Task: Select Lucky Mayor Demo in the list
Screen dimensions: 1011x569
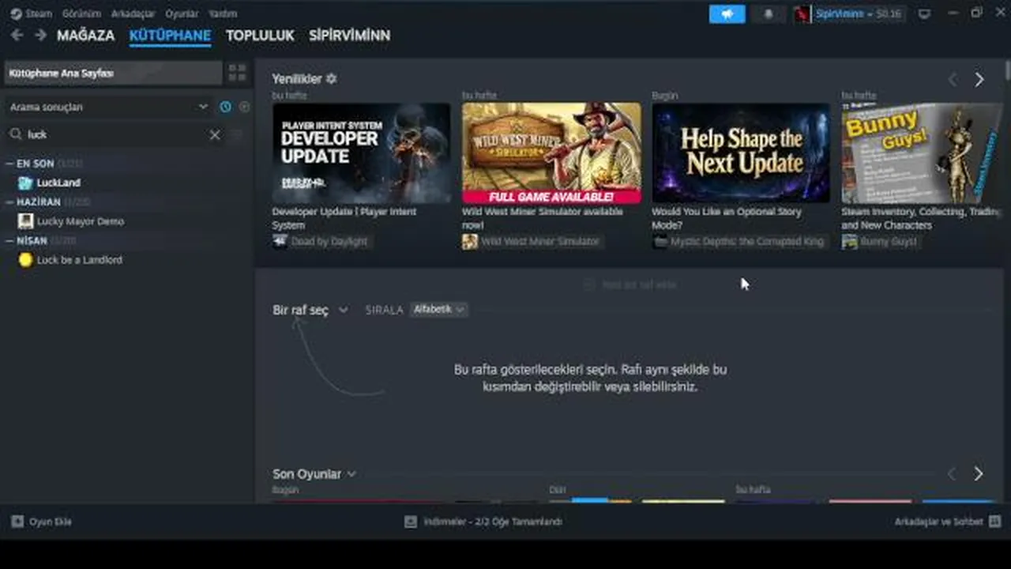Action: (x=80, y=221)
